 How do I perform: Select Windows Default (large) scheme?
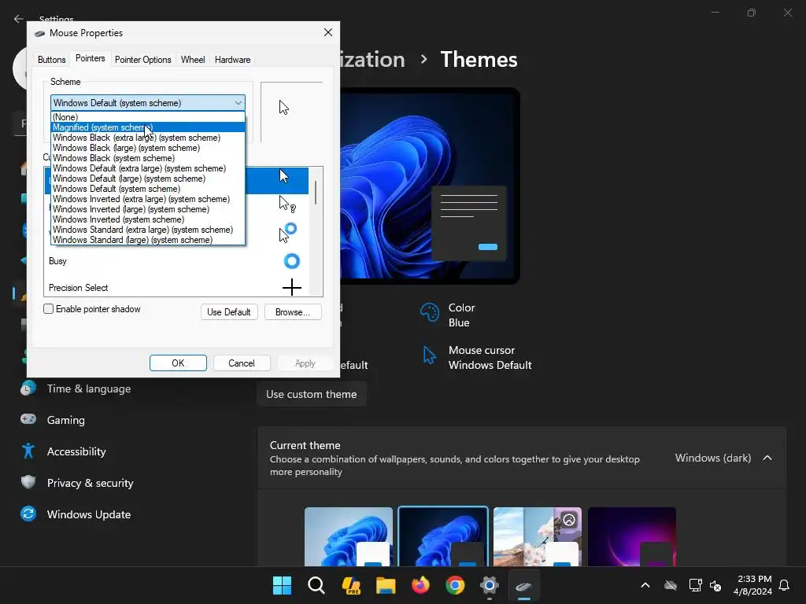pyautogui.click(x=147, y=179)
